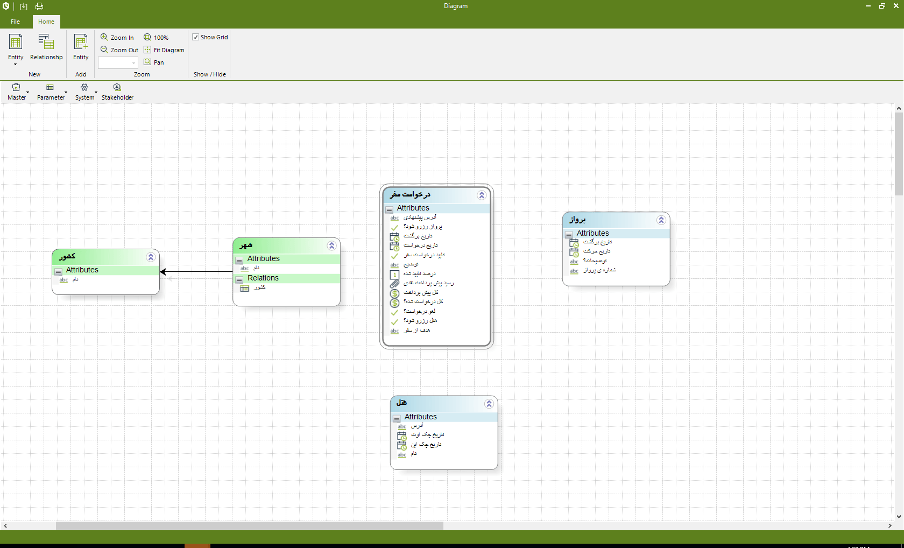The image size is (904, 548).
Task: Click the application logo icon
Action: (x=6, y=6)
